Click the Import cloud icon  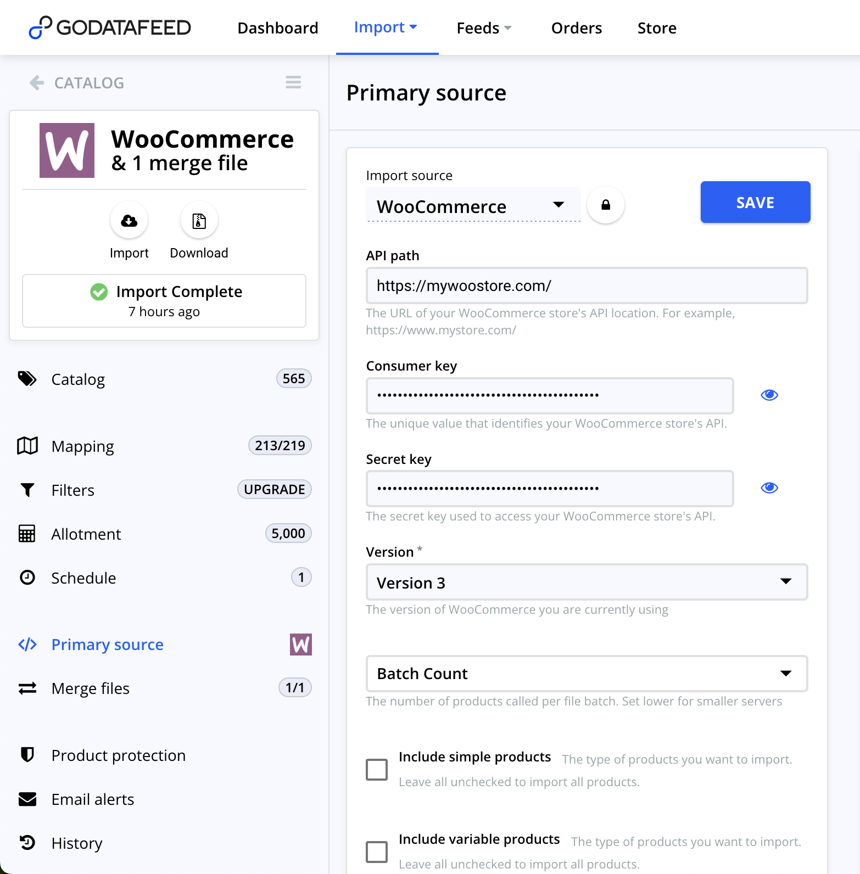point(129,220)
